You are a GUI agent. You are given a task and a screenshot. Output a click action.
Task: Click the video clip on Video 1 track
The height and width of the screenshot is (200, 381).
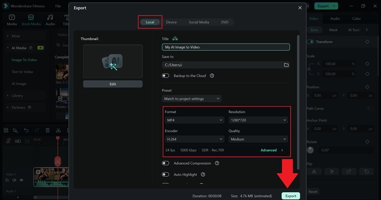pos(51,177)
